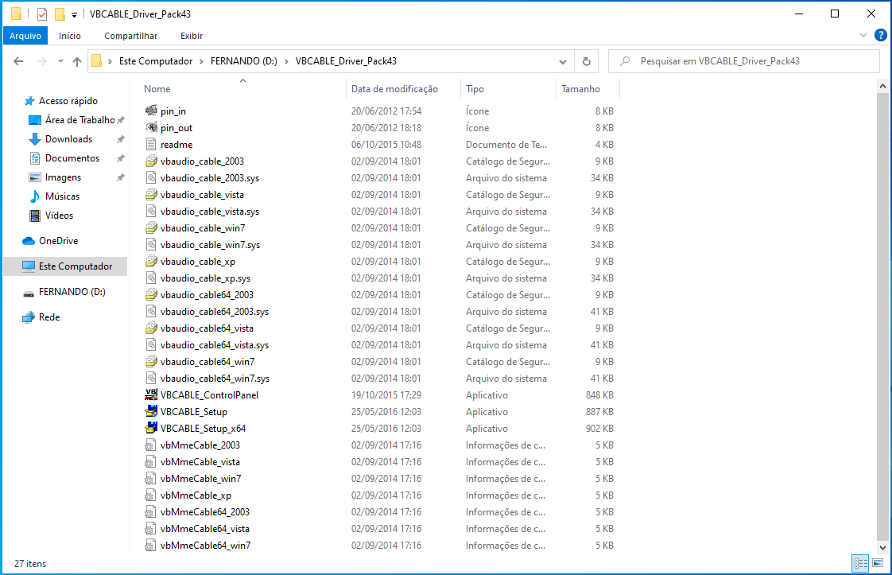Image resolution: width=892 pixels, height=575 pixels.
Task: Select VBCABLE_ControlPanel application icon
Action: 151,394
